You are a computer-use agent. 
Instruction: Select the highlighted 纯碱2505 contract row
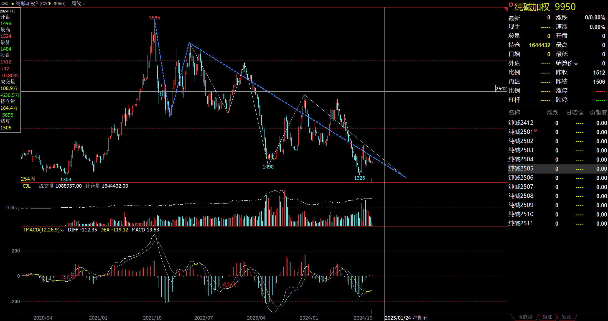558,169
